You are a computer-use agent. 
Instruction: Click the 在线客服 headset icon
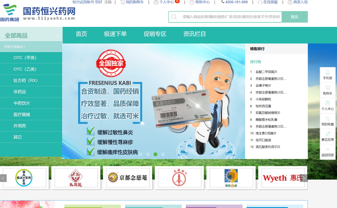pyautogui.click(x=260, y=2)
